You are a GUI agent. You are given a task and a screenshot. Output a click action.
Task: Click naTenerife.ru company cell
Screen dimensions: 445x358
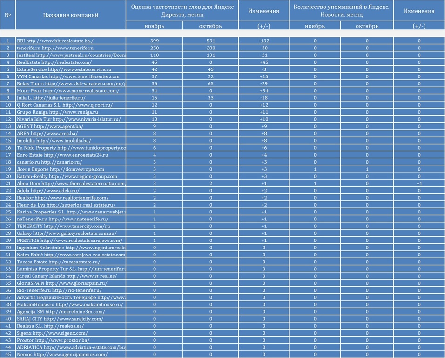pos(71,219)
